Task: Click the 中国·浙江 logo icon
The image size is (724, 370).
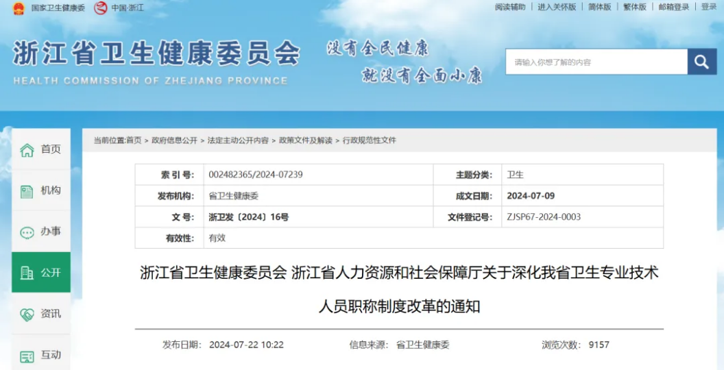Action: point(101,8)
